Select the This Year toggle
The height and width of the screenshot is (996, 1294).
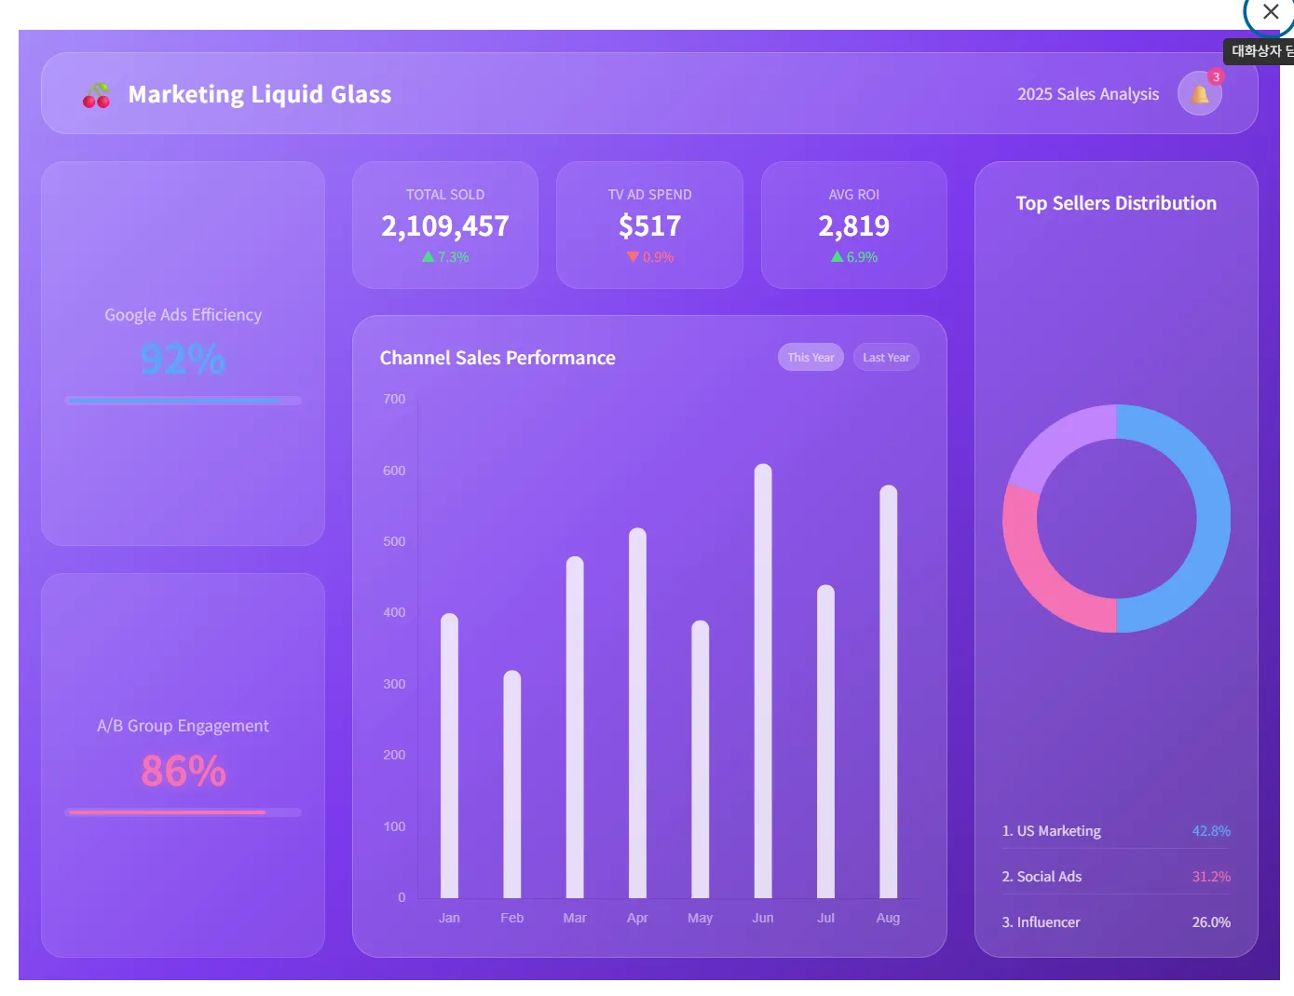(810, 358)
